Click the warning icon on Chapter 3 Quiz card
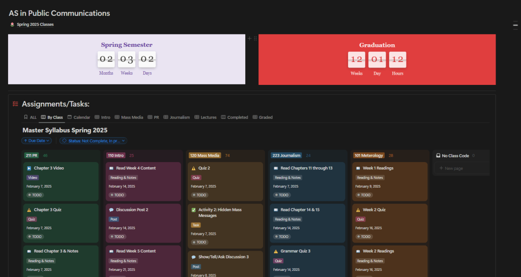Viewport: 521px width, 277px height. coord(29,210)
